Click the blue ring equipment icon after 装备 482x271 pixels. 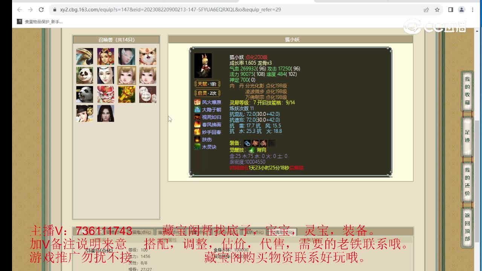tap(247, 143)
